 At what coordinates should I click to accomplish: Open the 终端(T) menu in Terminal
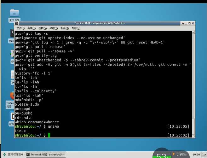point(54,28)
